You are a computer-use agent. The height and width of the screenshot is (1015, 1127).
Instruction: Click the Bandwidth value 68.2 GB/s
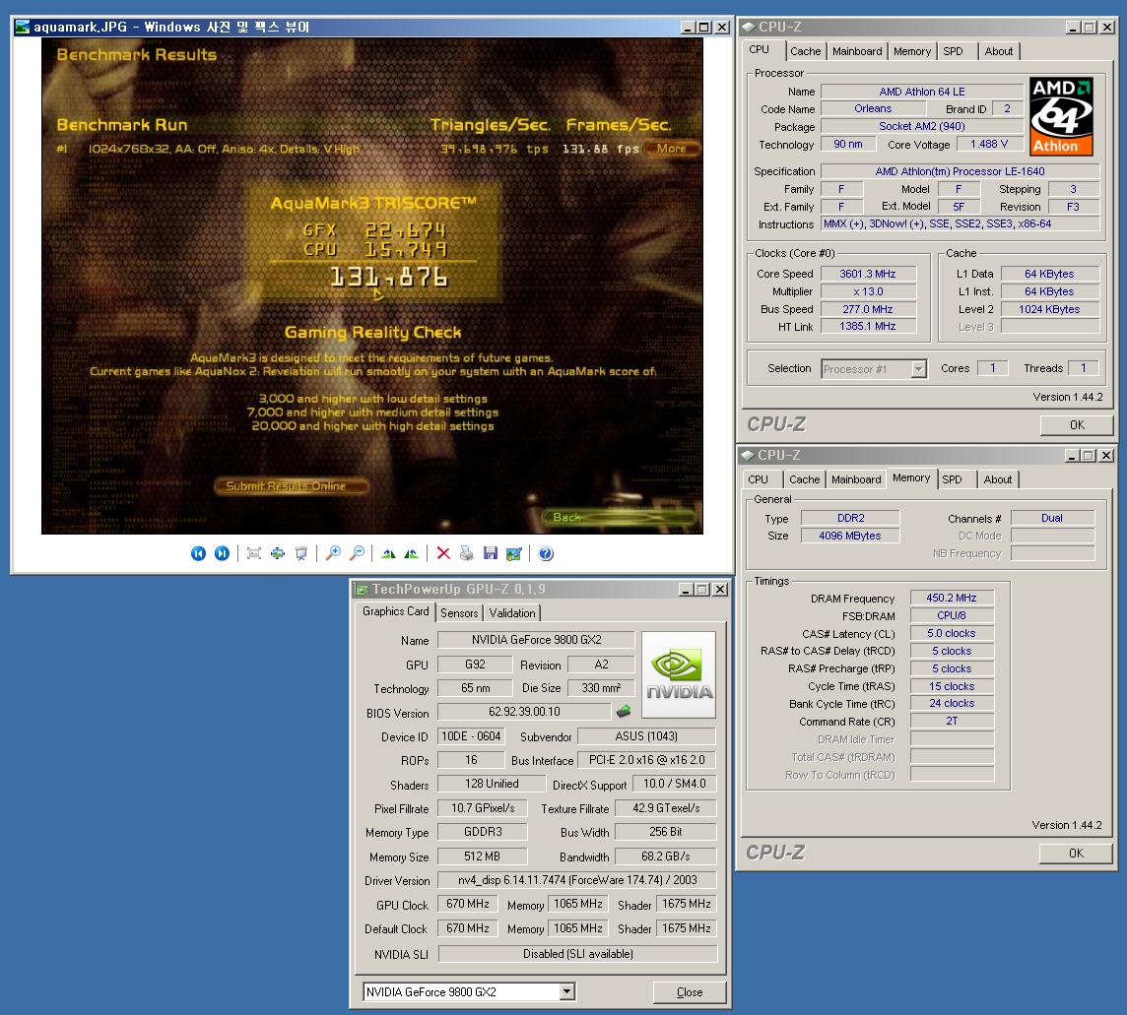(x=666, y=856)
